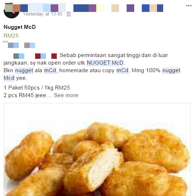Open the chicken nuggets photo
The image size is (195, 196).
pos(97,149)
